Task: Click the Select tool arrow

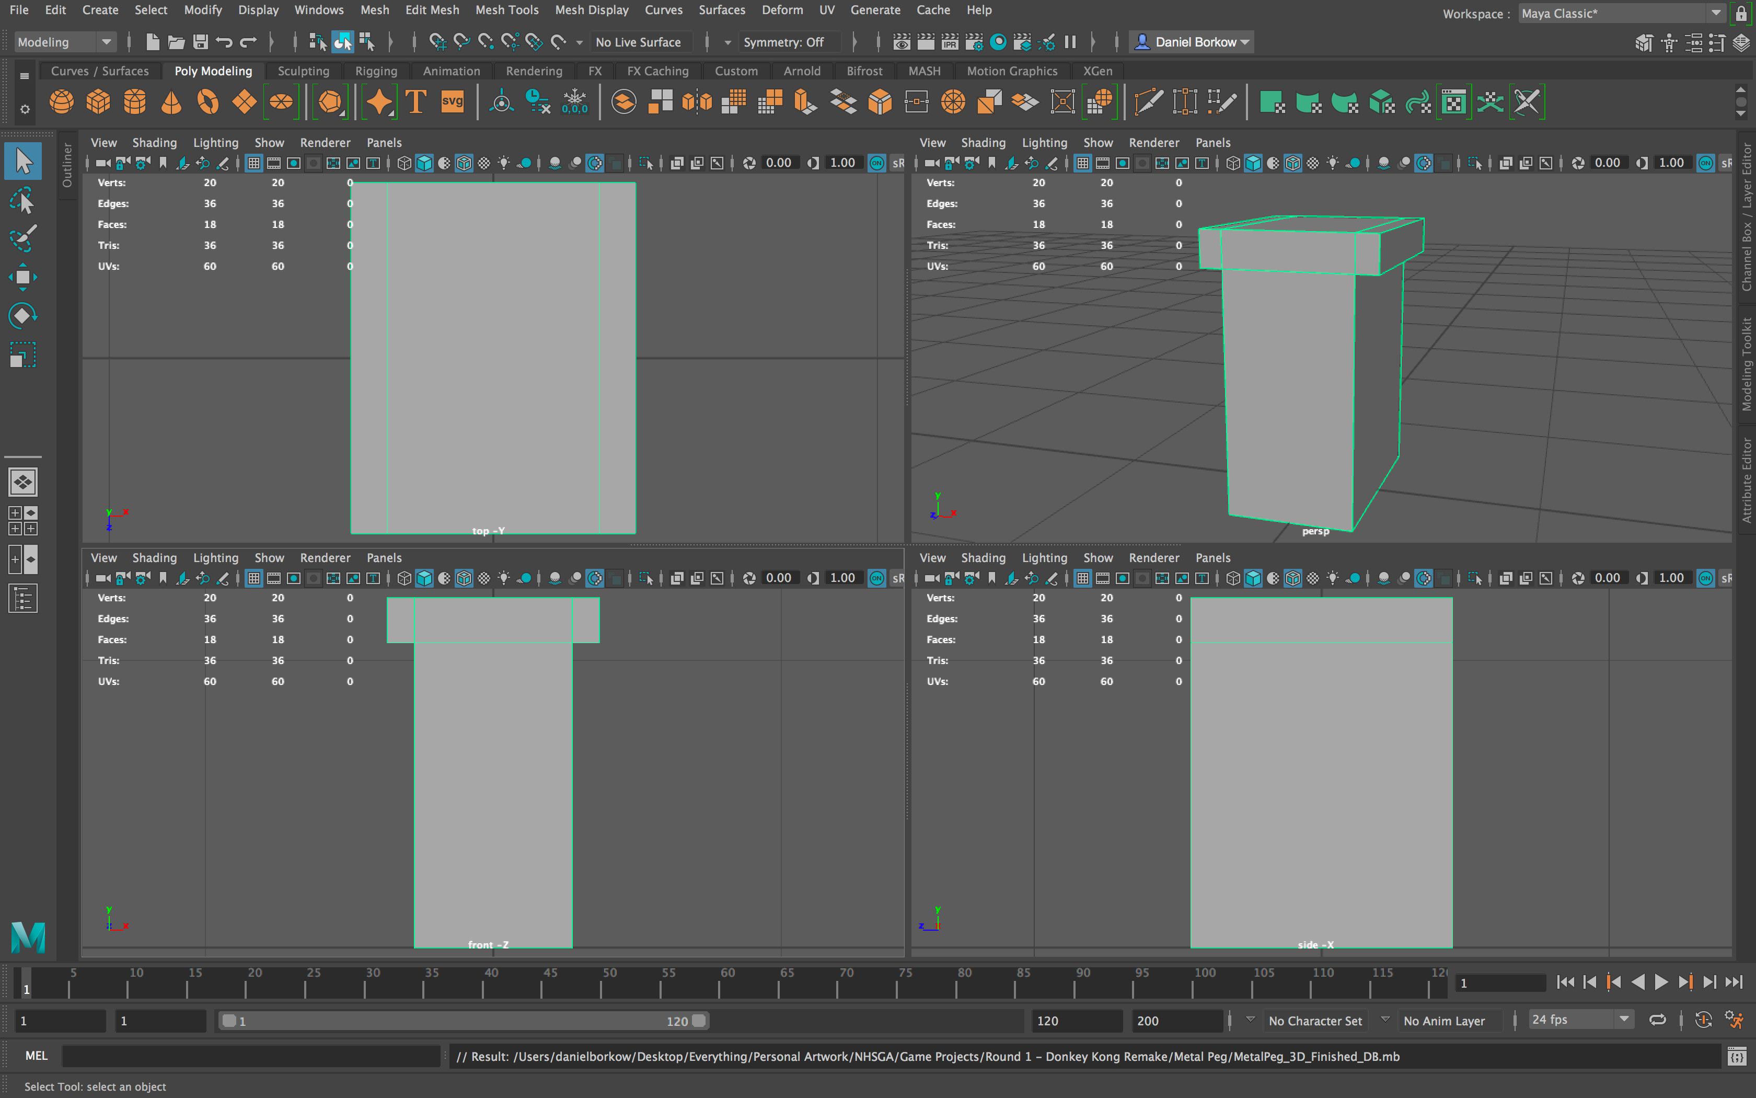Action: (x=22, y=161)
